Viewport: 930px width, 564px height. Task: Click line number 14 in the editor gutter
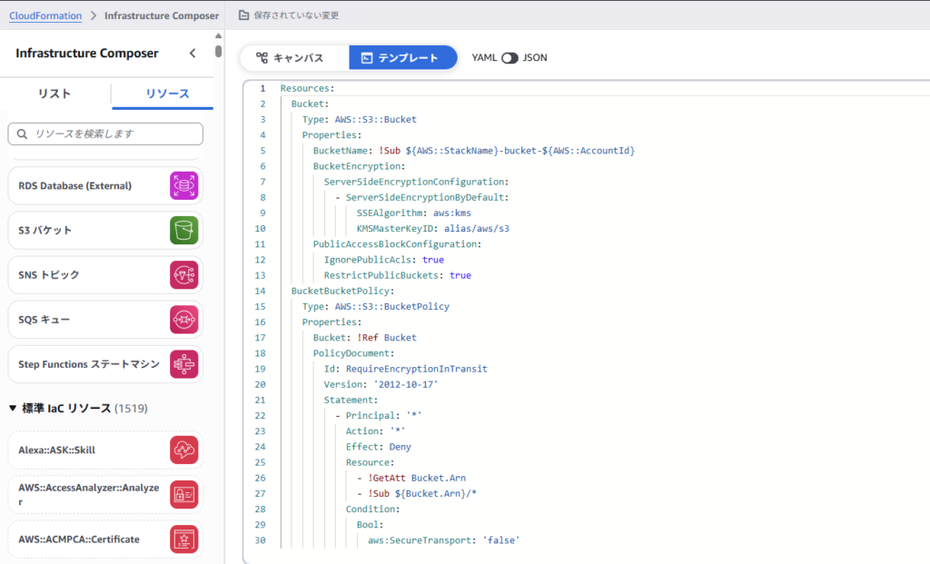(262, 291)
